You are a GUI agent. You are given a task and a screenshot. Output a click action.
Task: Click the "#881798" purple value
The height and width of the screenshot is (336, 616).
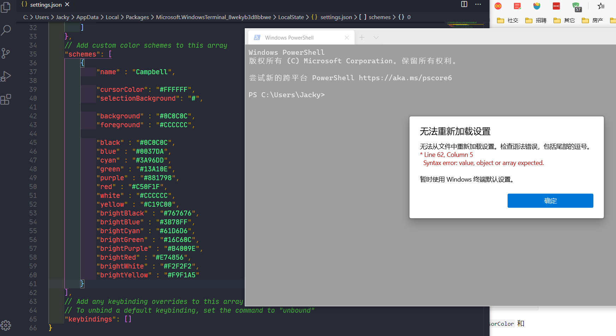click(158, 178)
